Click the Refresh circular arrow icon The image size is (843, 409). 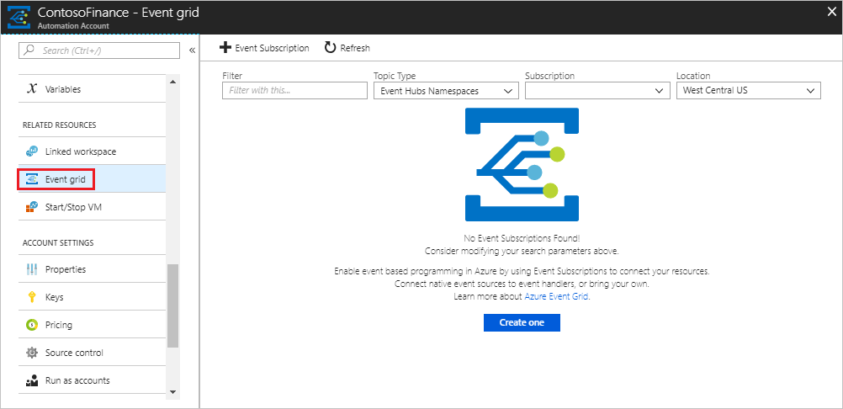pos(330,48)
